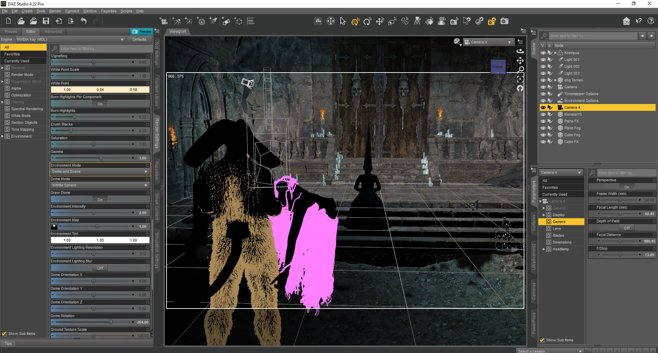Image resolution: width=658 pixels, height=353 pixels.
Task: Open the Render menu
Action: (x=55, y=11)
